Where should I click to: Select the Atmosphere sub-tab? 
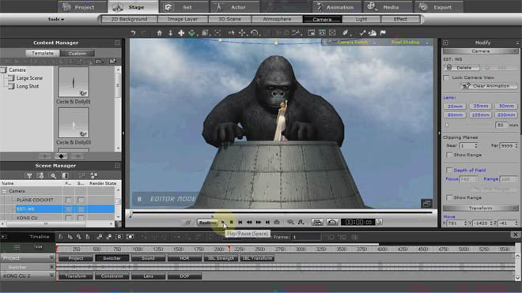tap(277, 19)
